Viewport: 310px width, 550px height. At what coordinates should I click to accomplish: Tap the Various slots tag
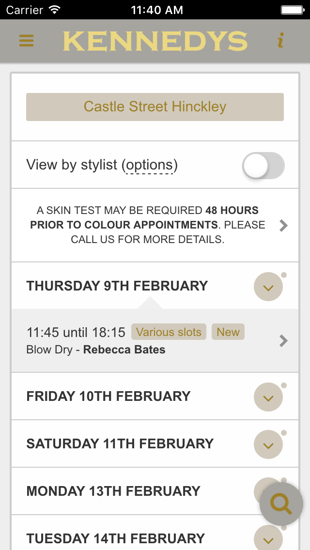[169, 332]
